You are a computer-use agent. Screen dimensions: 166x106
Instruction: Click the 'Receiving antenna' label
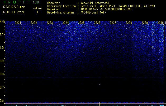61,12
